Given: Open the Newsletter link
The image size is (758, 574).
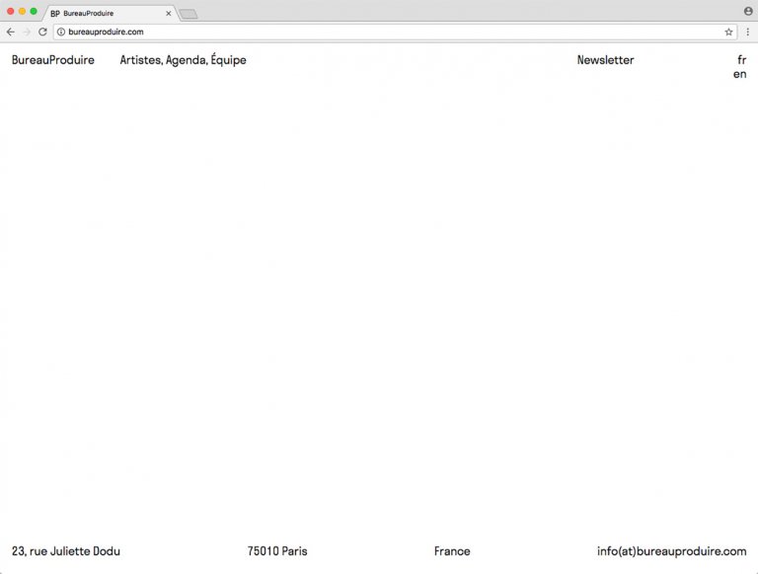Looking at the screenshot, I should pyautogui.click(x=605, y=60).
